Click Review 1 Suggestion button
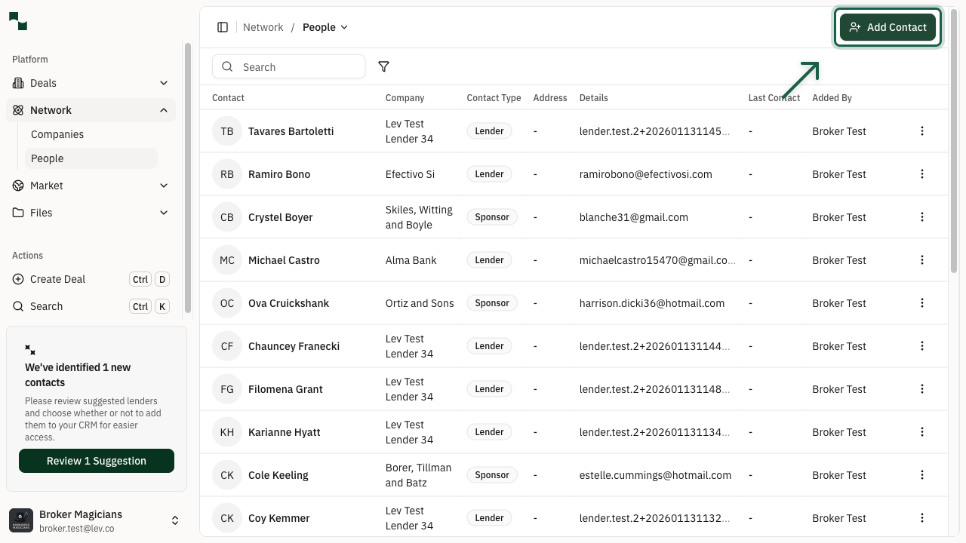The image size is (966, 543). pyautogui.click(x=96, y=461)
